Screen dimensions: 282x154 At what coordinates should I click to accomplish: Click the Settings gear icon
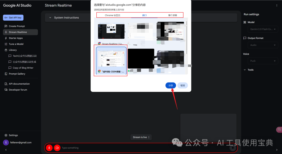coord(6,135)
